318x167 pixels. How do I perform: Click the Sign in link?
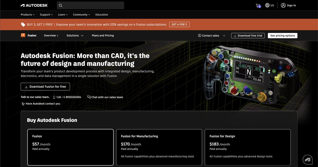pos(291,5)
